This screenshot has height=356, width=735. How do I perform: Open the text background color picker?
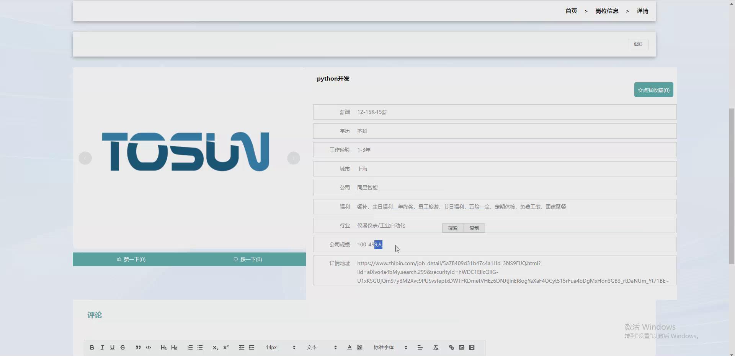[x=359, y=348]
